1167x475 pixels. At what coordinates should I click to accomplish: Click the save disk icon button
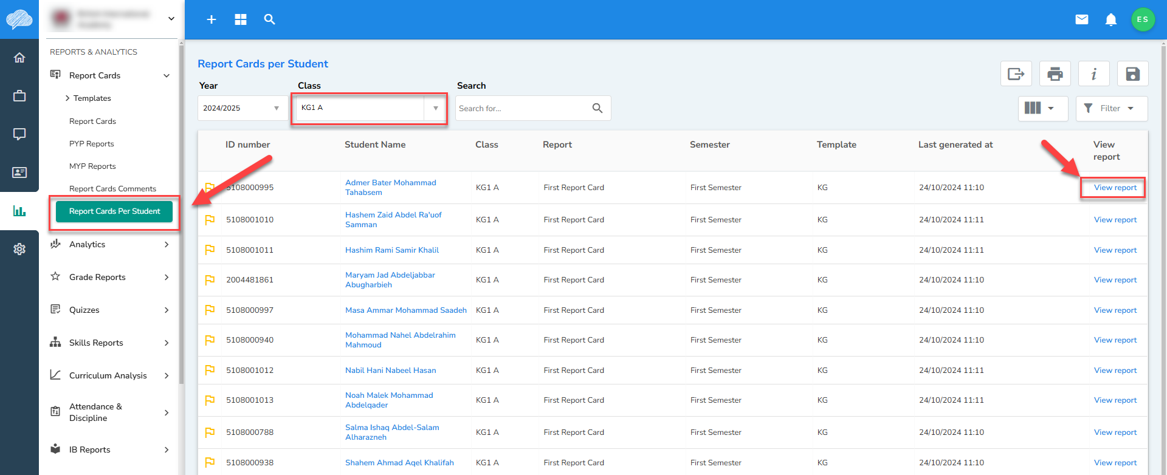tap(1133, 74)
